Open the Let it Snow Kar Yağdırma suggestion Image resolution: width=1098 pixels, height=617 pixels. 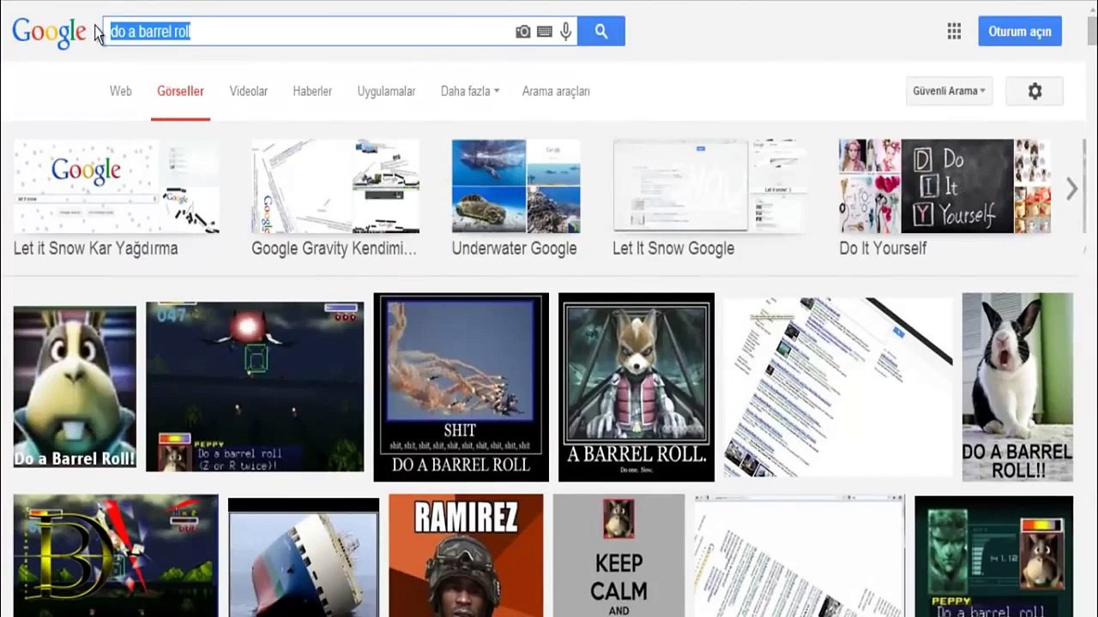coord(116,200)
